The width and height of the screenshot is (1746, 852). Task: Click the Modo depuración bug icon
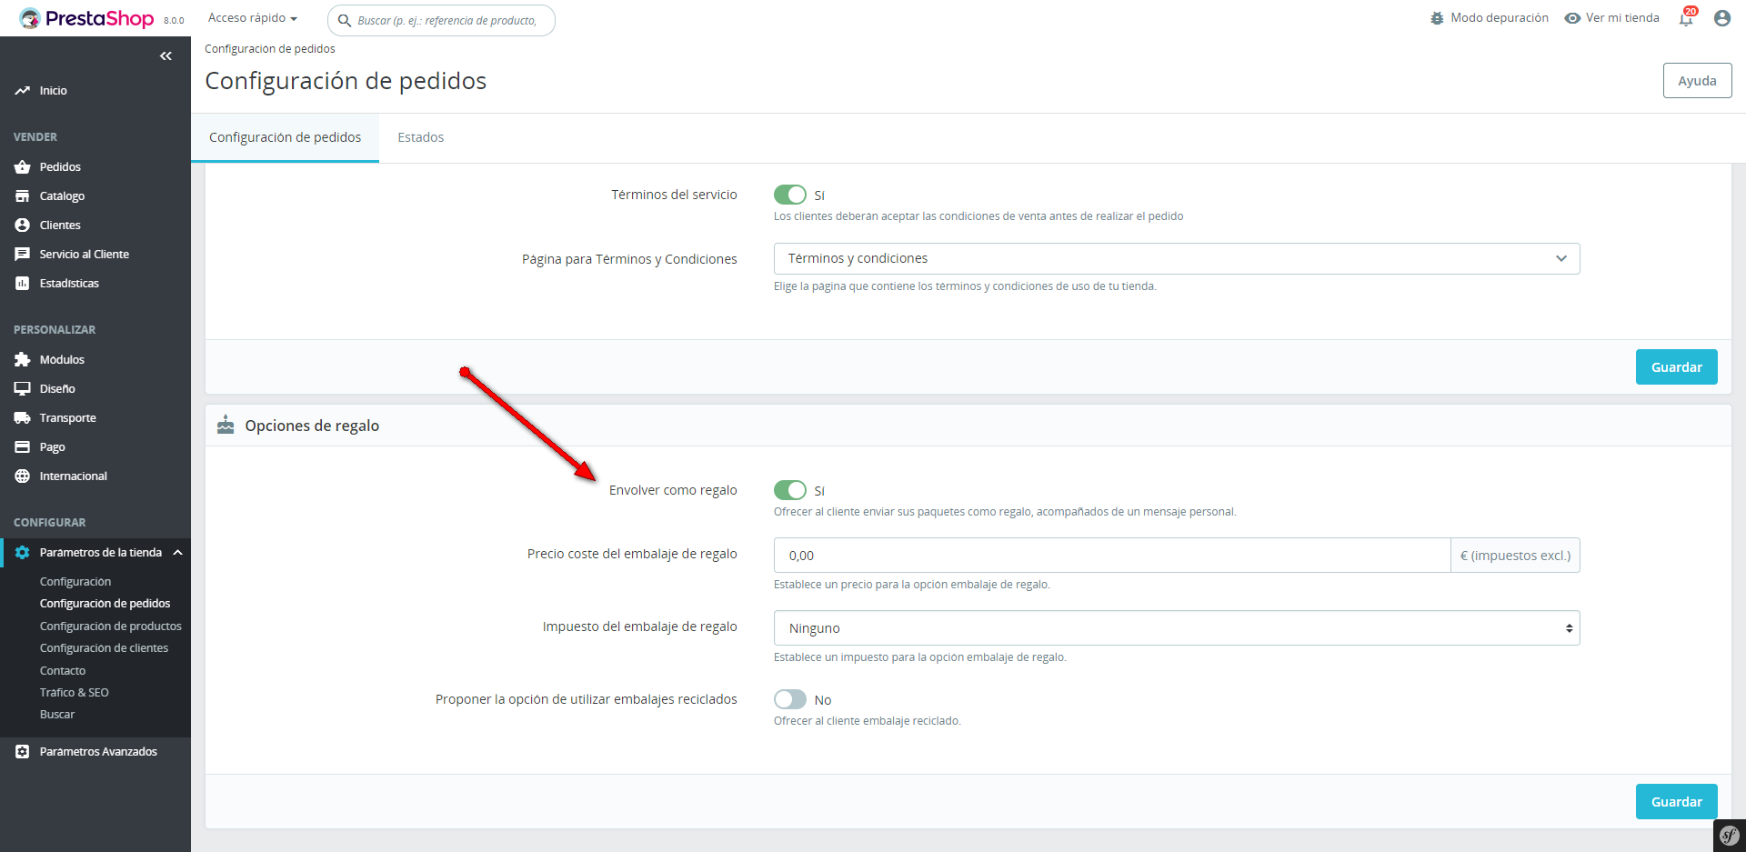point(1437,18)
